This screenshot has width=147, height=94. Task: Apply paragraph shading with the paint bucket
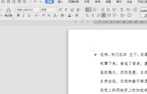[x=122, y=15]
